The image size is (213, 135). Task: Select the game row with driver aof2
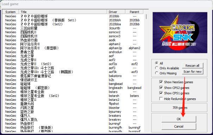tap(73, 60)
